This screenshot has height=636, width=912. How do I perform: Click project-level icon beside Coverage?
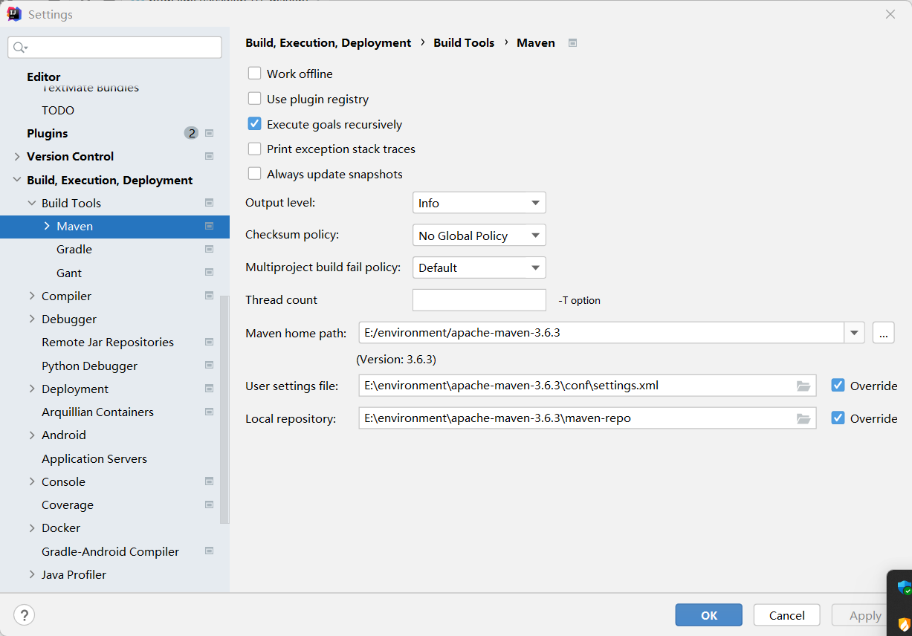point(210,504)
